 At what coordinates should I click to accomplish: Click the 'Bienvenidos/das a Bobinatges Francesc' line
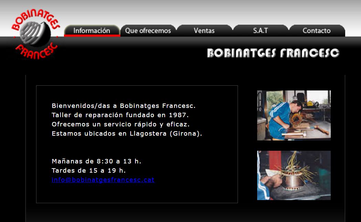(x=123, y=106)
